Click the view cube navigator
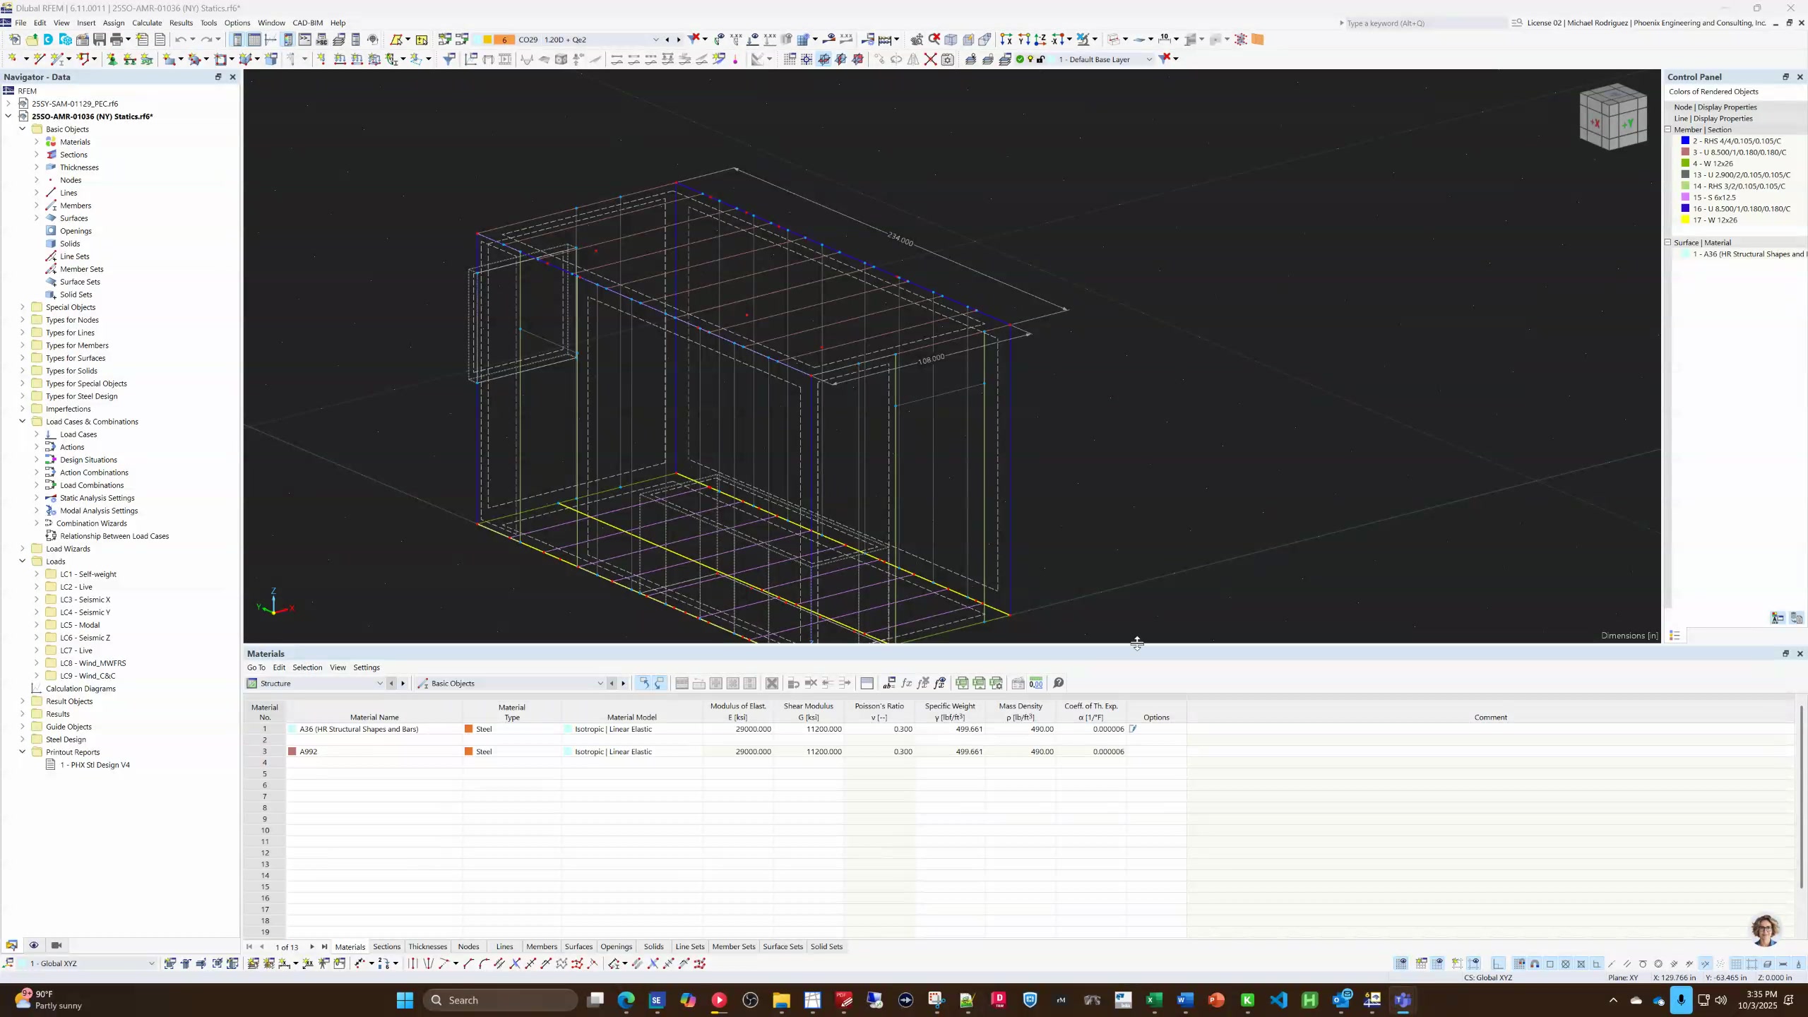The width and height of the screenshot is (1808, 1017). [x=1614, y=117]
